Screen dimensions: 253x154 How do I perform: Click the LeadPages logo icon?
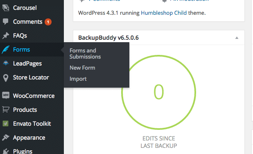(6, 63)
